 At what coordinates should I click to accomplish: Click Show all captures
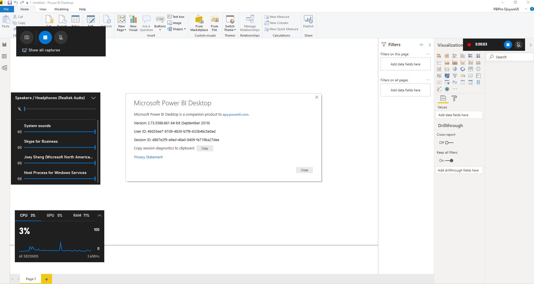click(41, 50)
